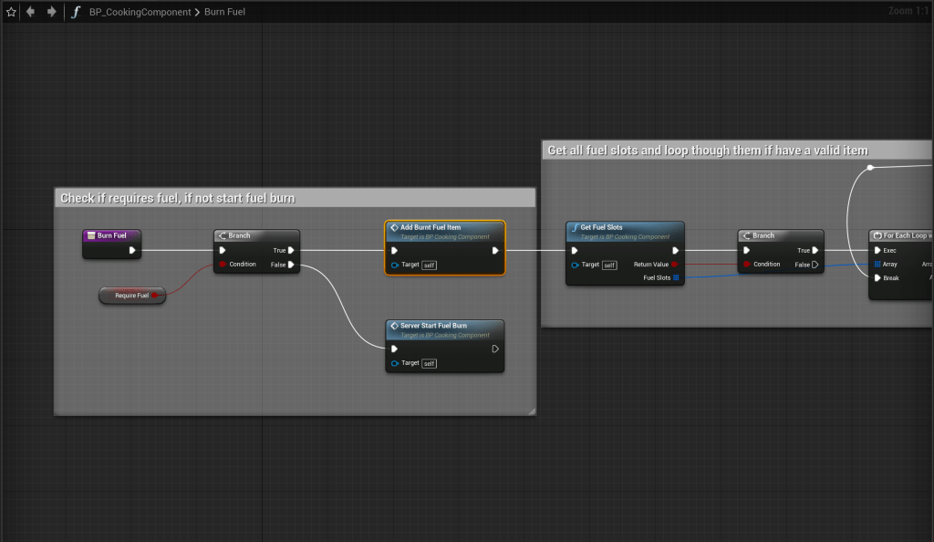Click the function 'f' icon beside breadcrumb
934x542 pixels.
[76, 12]
